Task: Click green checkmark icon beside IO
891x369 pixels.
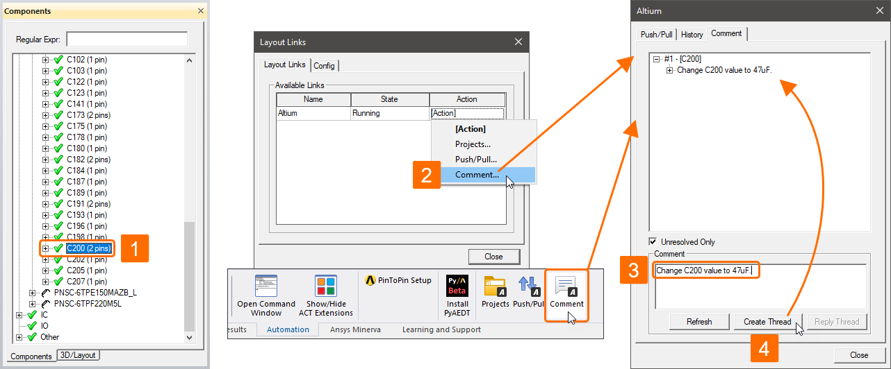Action: (31, 326)
